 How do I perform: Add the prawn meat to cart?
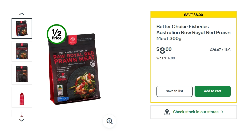[x=213, y=91]
